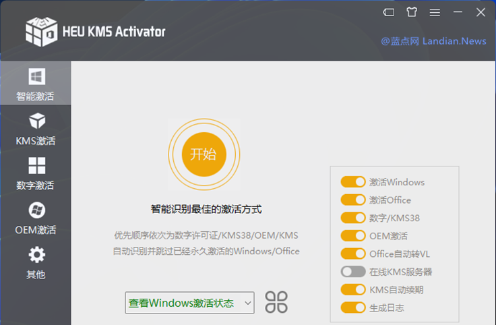
Task: Close the HEU KMS Activator window
Action: pos(480,12)
